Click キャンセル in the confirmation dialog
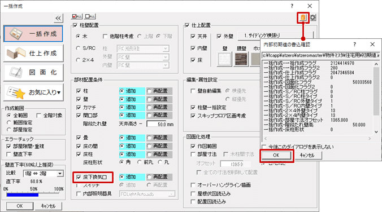382x212 pixels. (307, 155)
